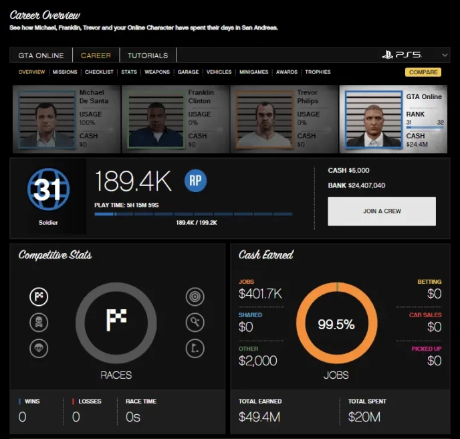460x439 pixels.
Task: Open the TROPHIES submenu item
Action: (x=318, y=72)
